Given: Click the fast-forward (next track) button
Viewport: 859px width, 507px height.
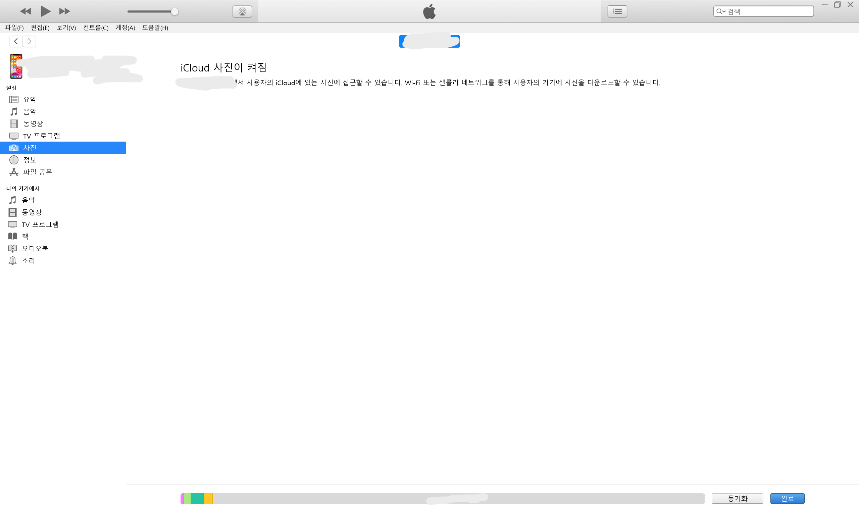Looking at the screenshot, I should pyautogui.click(x=64, y=11).
